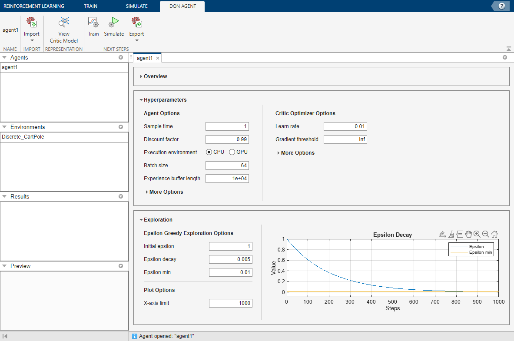The height and width of the screenshot is (341, 514).
Task: Close the agent1 document tab
Action: pos(158,58)
